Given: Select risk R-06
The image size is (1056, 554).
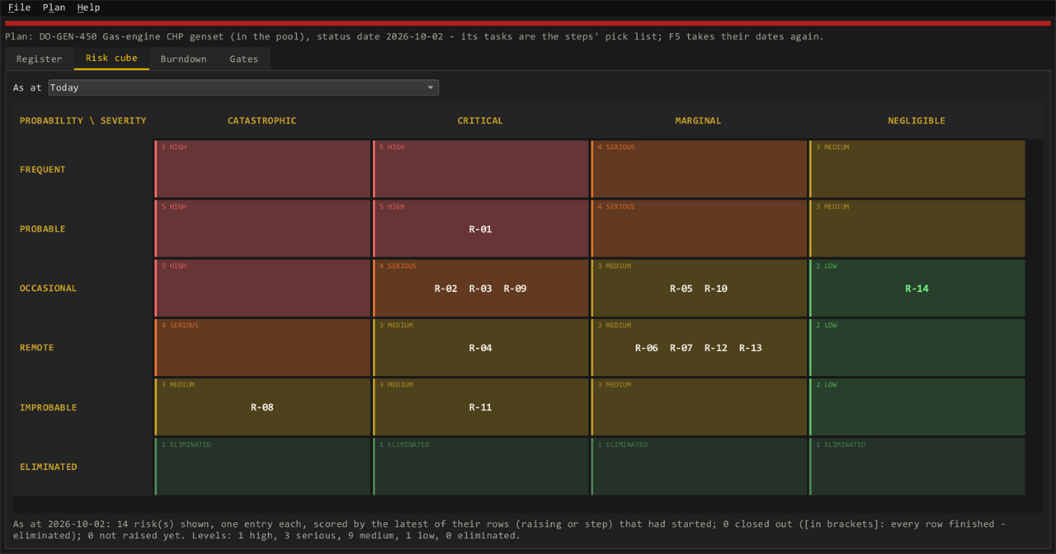Looking at the screenshot, I should [647, 348].
